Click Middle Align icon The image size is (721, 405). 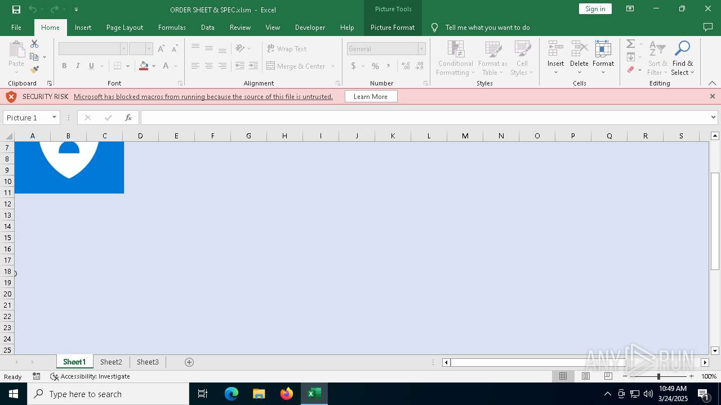tap(209, 49)
